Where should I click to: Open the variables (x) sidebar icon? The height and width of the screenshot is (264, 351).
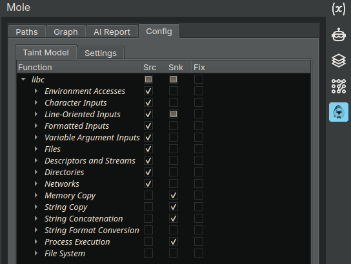[339, 9]
